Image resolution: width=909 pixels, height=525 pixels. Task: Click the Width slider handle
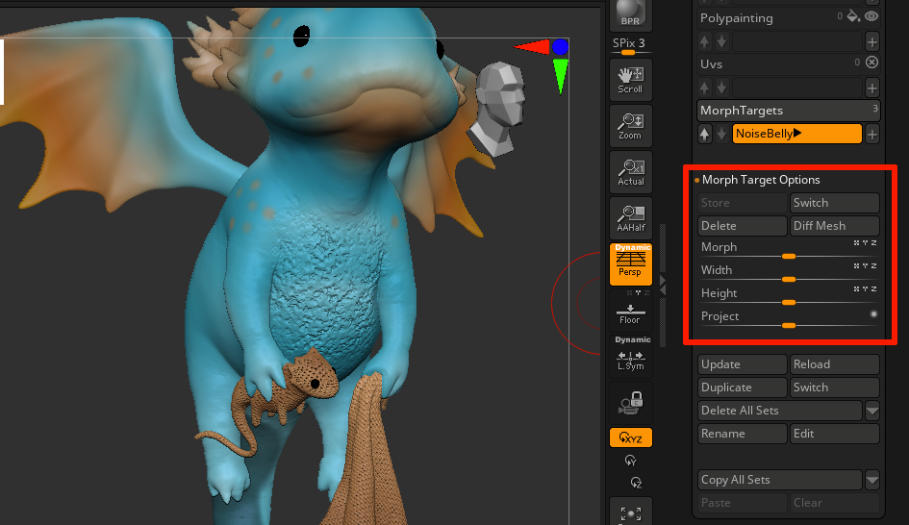click(789, 279)
